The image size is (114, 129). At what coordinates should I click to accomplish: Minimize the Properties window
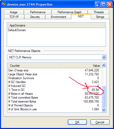pos(98,4)
